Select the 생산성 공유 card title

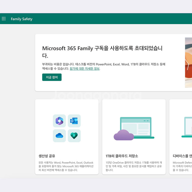pyautogui.click(x=47, y=156)
